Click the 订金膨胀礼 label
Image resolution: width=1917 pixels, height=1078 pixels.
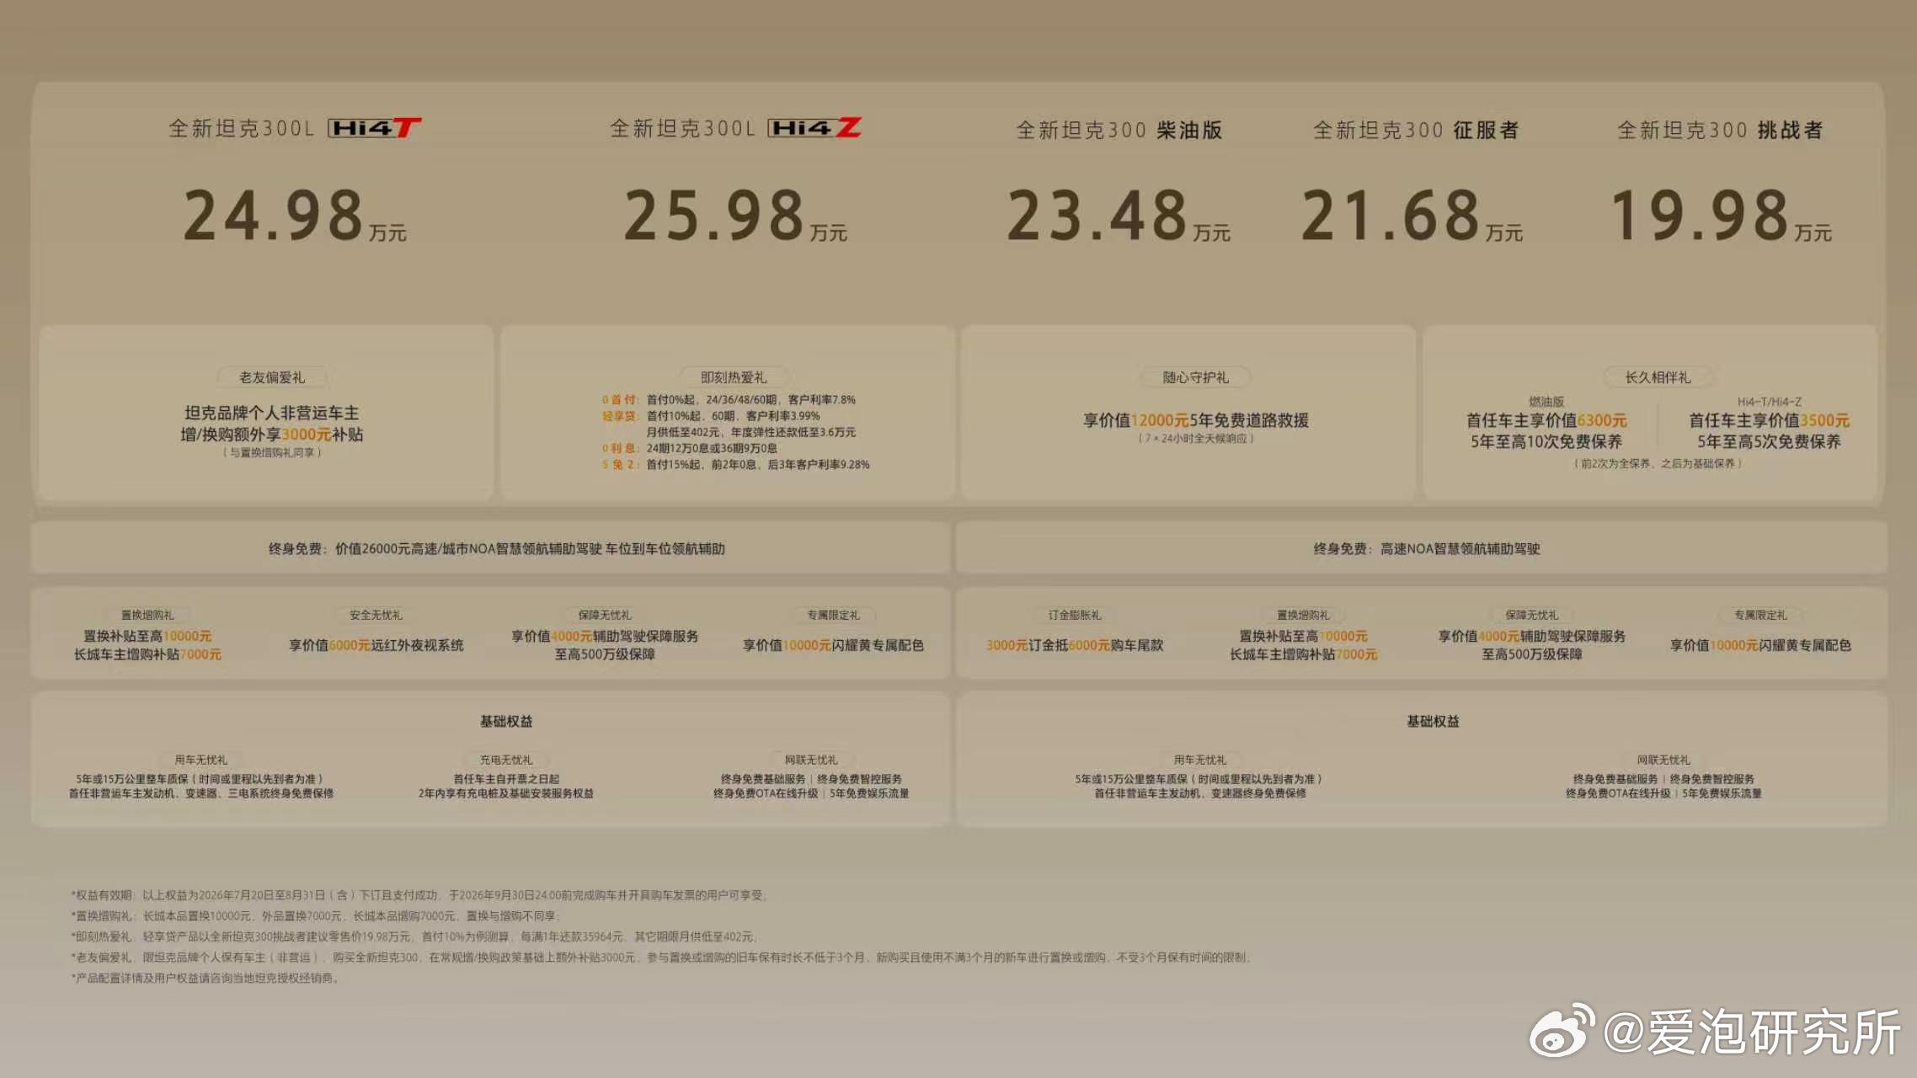(1075, 615)
